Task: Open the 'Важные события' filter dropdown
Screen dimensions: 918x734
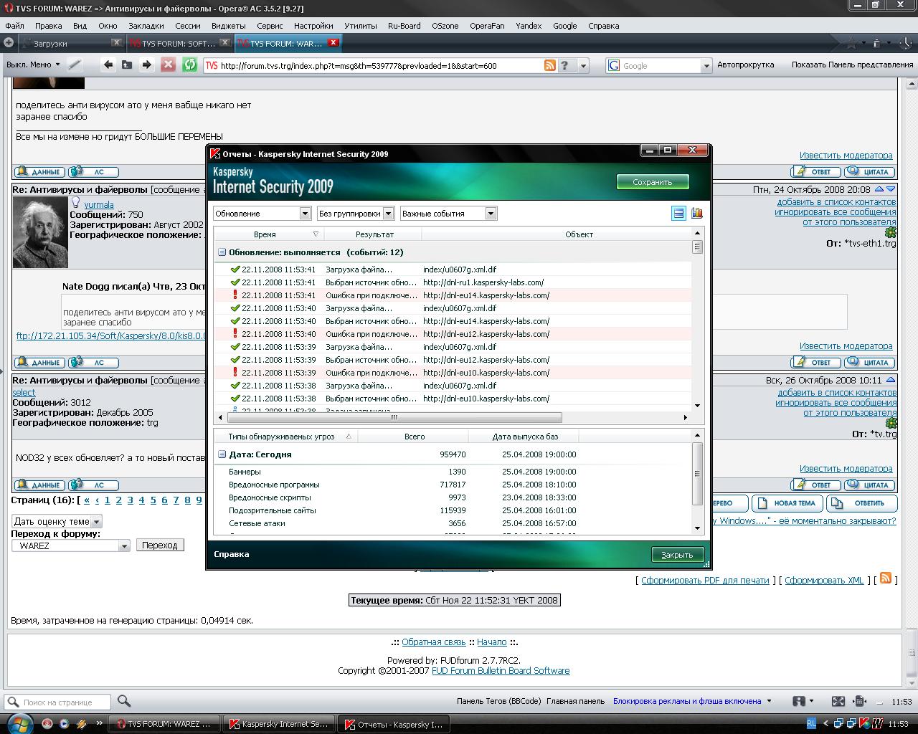Action: click(449, 214)
